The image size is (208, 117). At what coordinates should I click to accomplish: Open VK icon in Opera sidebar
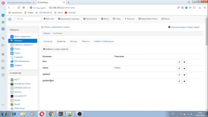[3, 29]
